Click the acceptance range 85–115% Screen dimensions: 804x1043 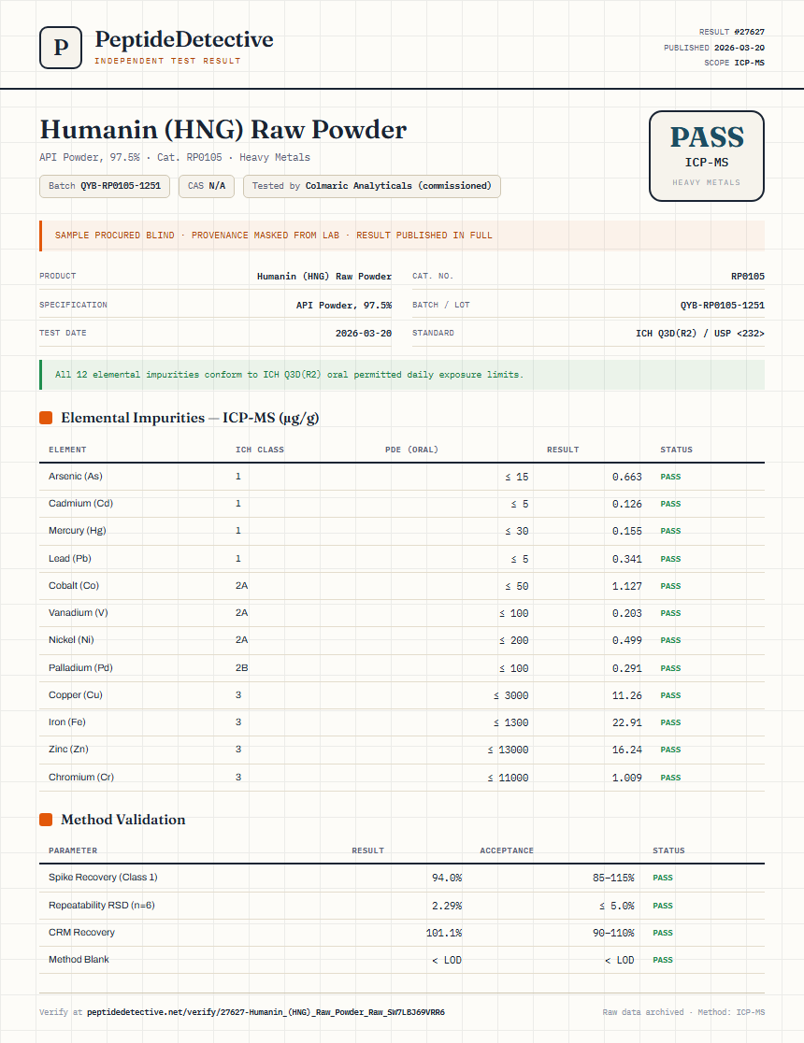tap(613, 878)
